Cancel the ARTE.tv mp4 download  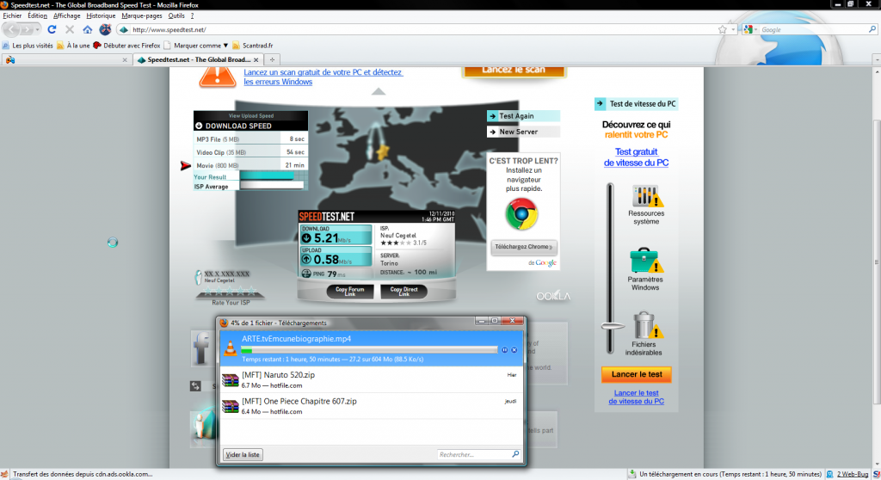[x=514, y=350]
